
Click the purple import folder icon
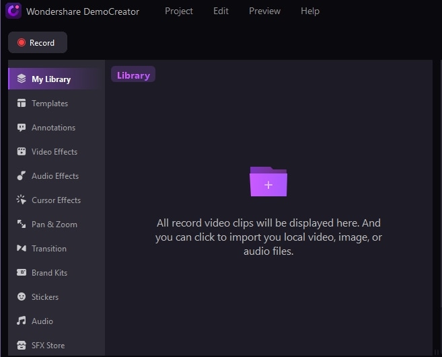tap(268, 182)
